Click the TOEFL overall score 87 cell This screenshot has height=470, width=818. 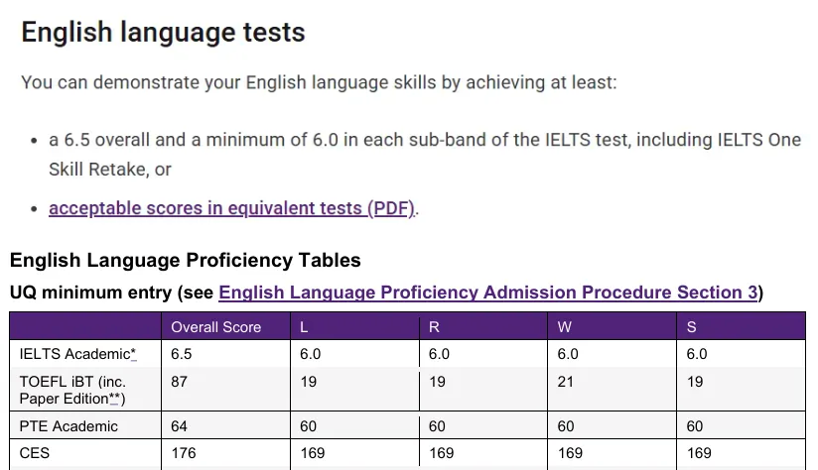coord(180,382)
